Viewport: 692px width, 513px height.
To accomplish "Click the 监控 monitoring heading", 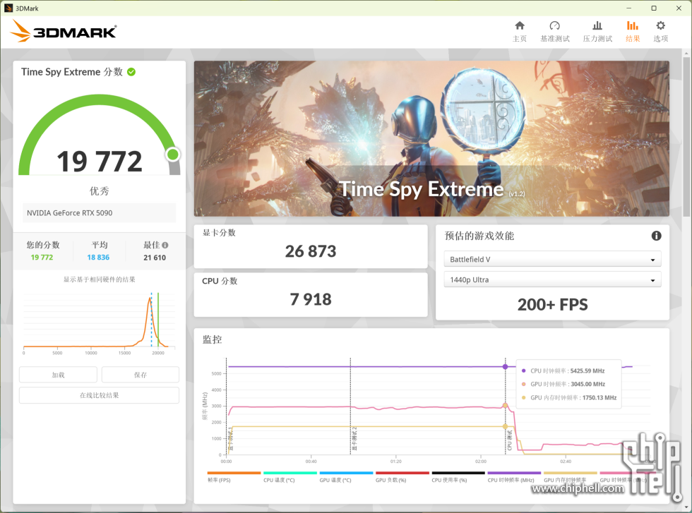I will pos(212,339).
